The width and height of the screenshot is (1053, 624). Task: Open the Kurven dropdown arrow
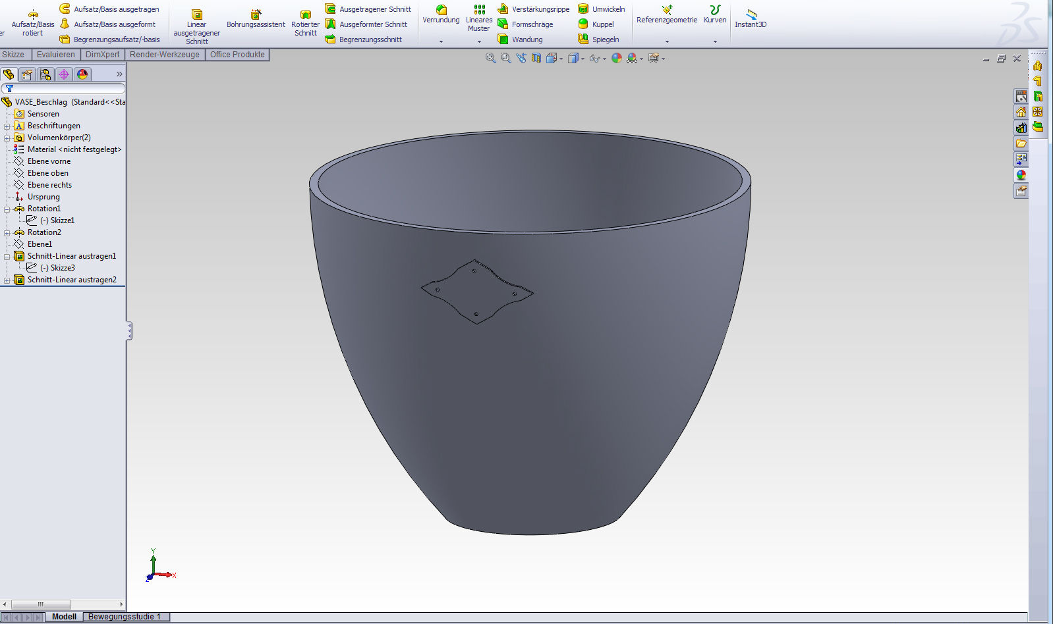[715, 41]
